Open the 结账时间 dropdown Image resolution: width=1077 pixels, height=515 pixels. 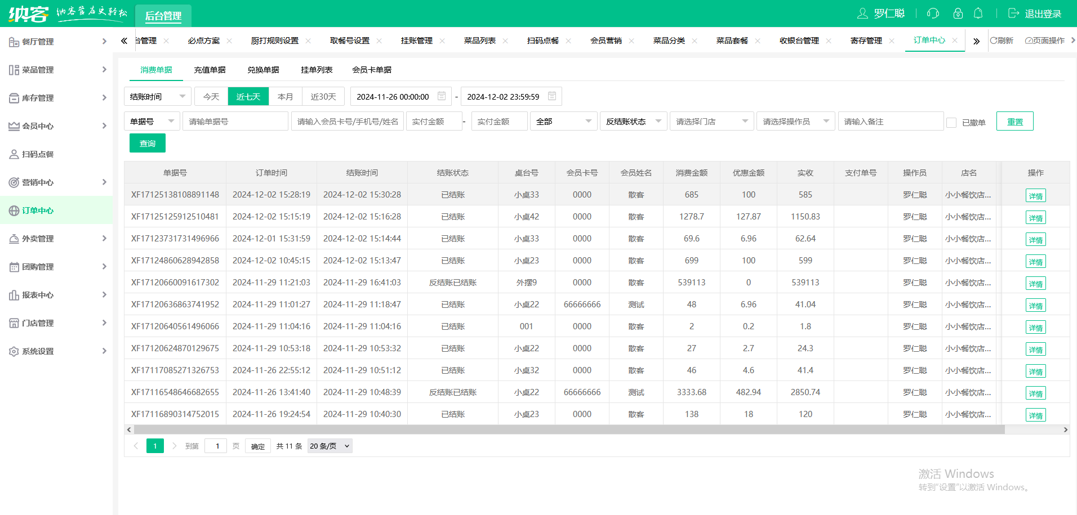pyautogui.click(x=157, y=97)
